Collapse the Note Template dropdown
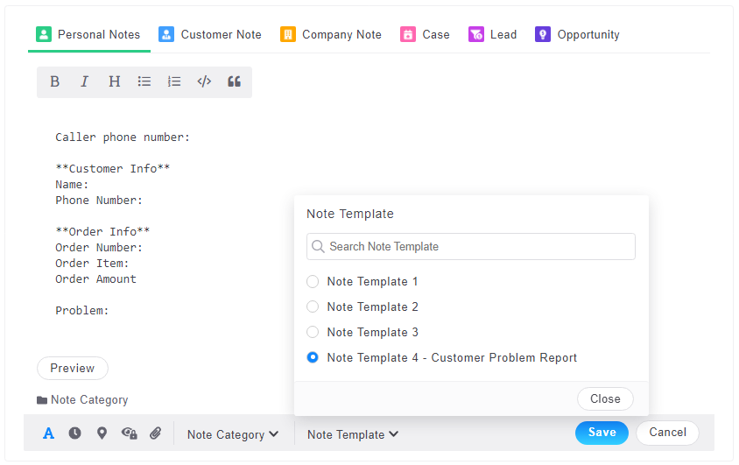739x465 pixels. [x=353, y=434]
